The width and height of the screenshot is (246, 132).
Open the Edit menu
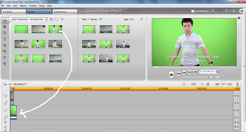click(8, 6)
